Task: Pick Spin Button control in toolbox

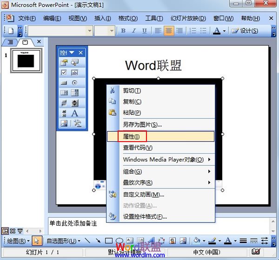Action: coord(74,103)
